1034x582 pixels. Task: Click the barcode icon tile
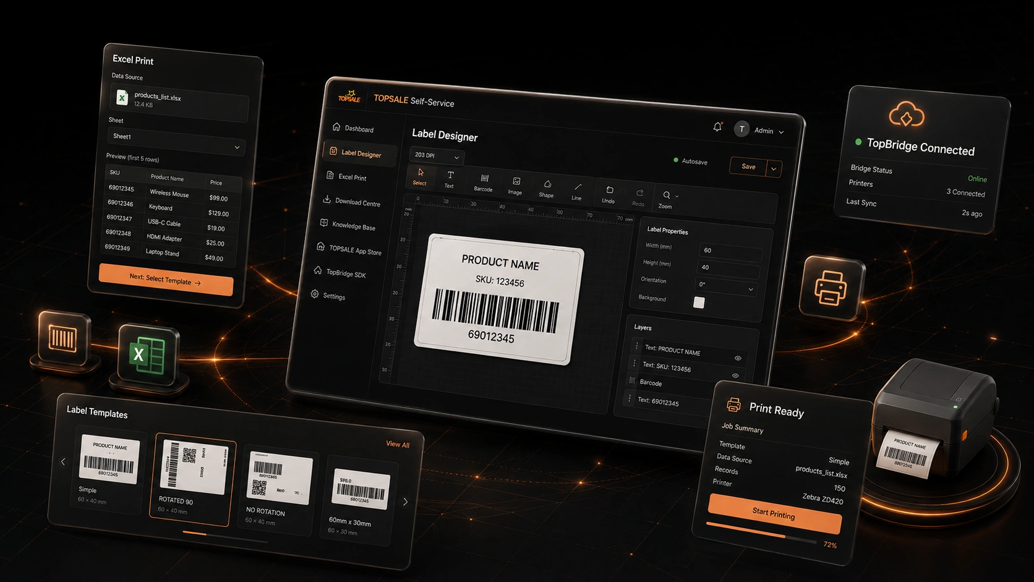[x=63, y=338]
